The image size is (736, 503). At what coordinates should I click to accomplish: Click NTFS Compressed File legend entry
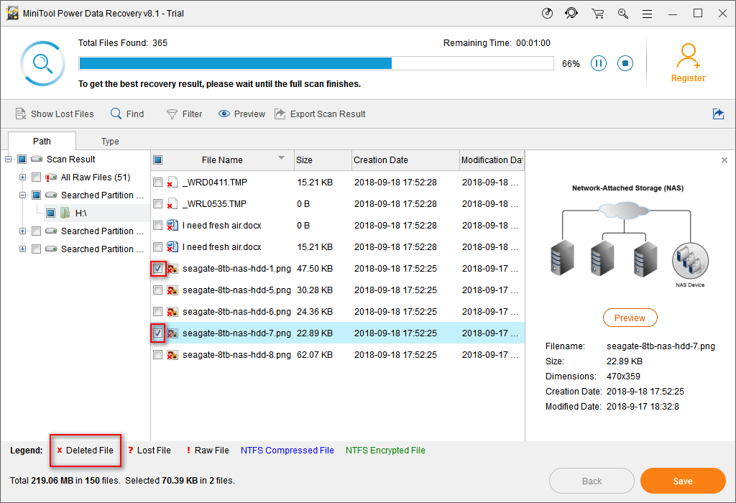(287, 451)
